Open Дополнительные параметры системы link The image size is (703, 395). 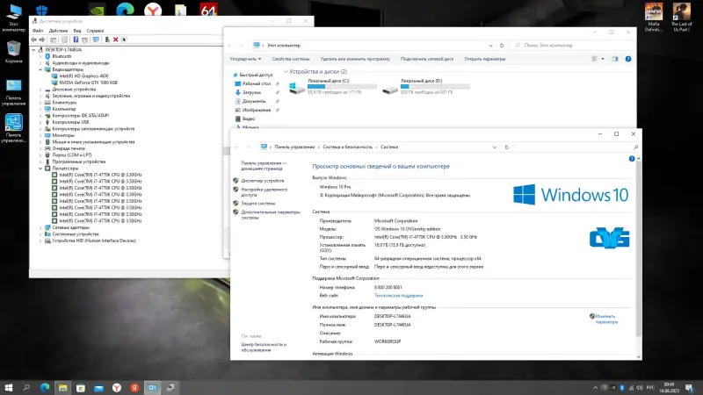coord(271,214)
